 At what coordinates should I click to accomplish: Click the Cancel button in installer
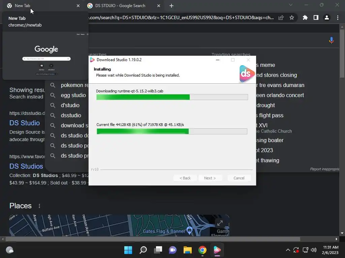click(x=239, y=178)
